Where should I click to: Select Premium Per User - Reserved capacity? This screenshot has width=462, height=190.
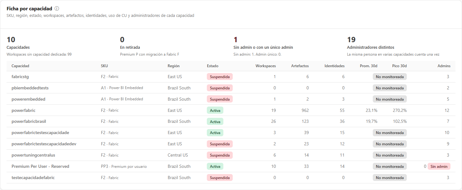(x=40, y=166)
